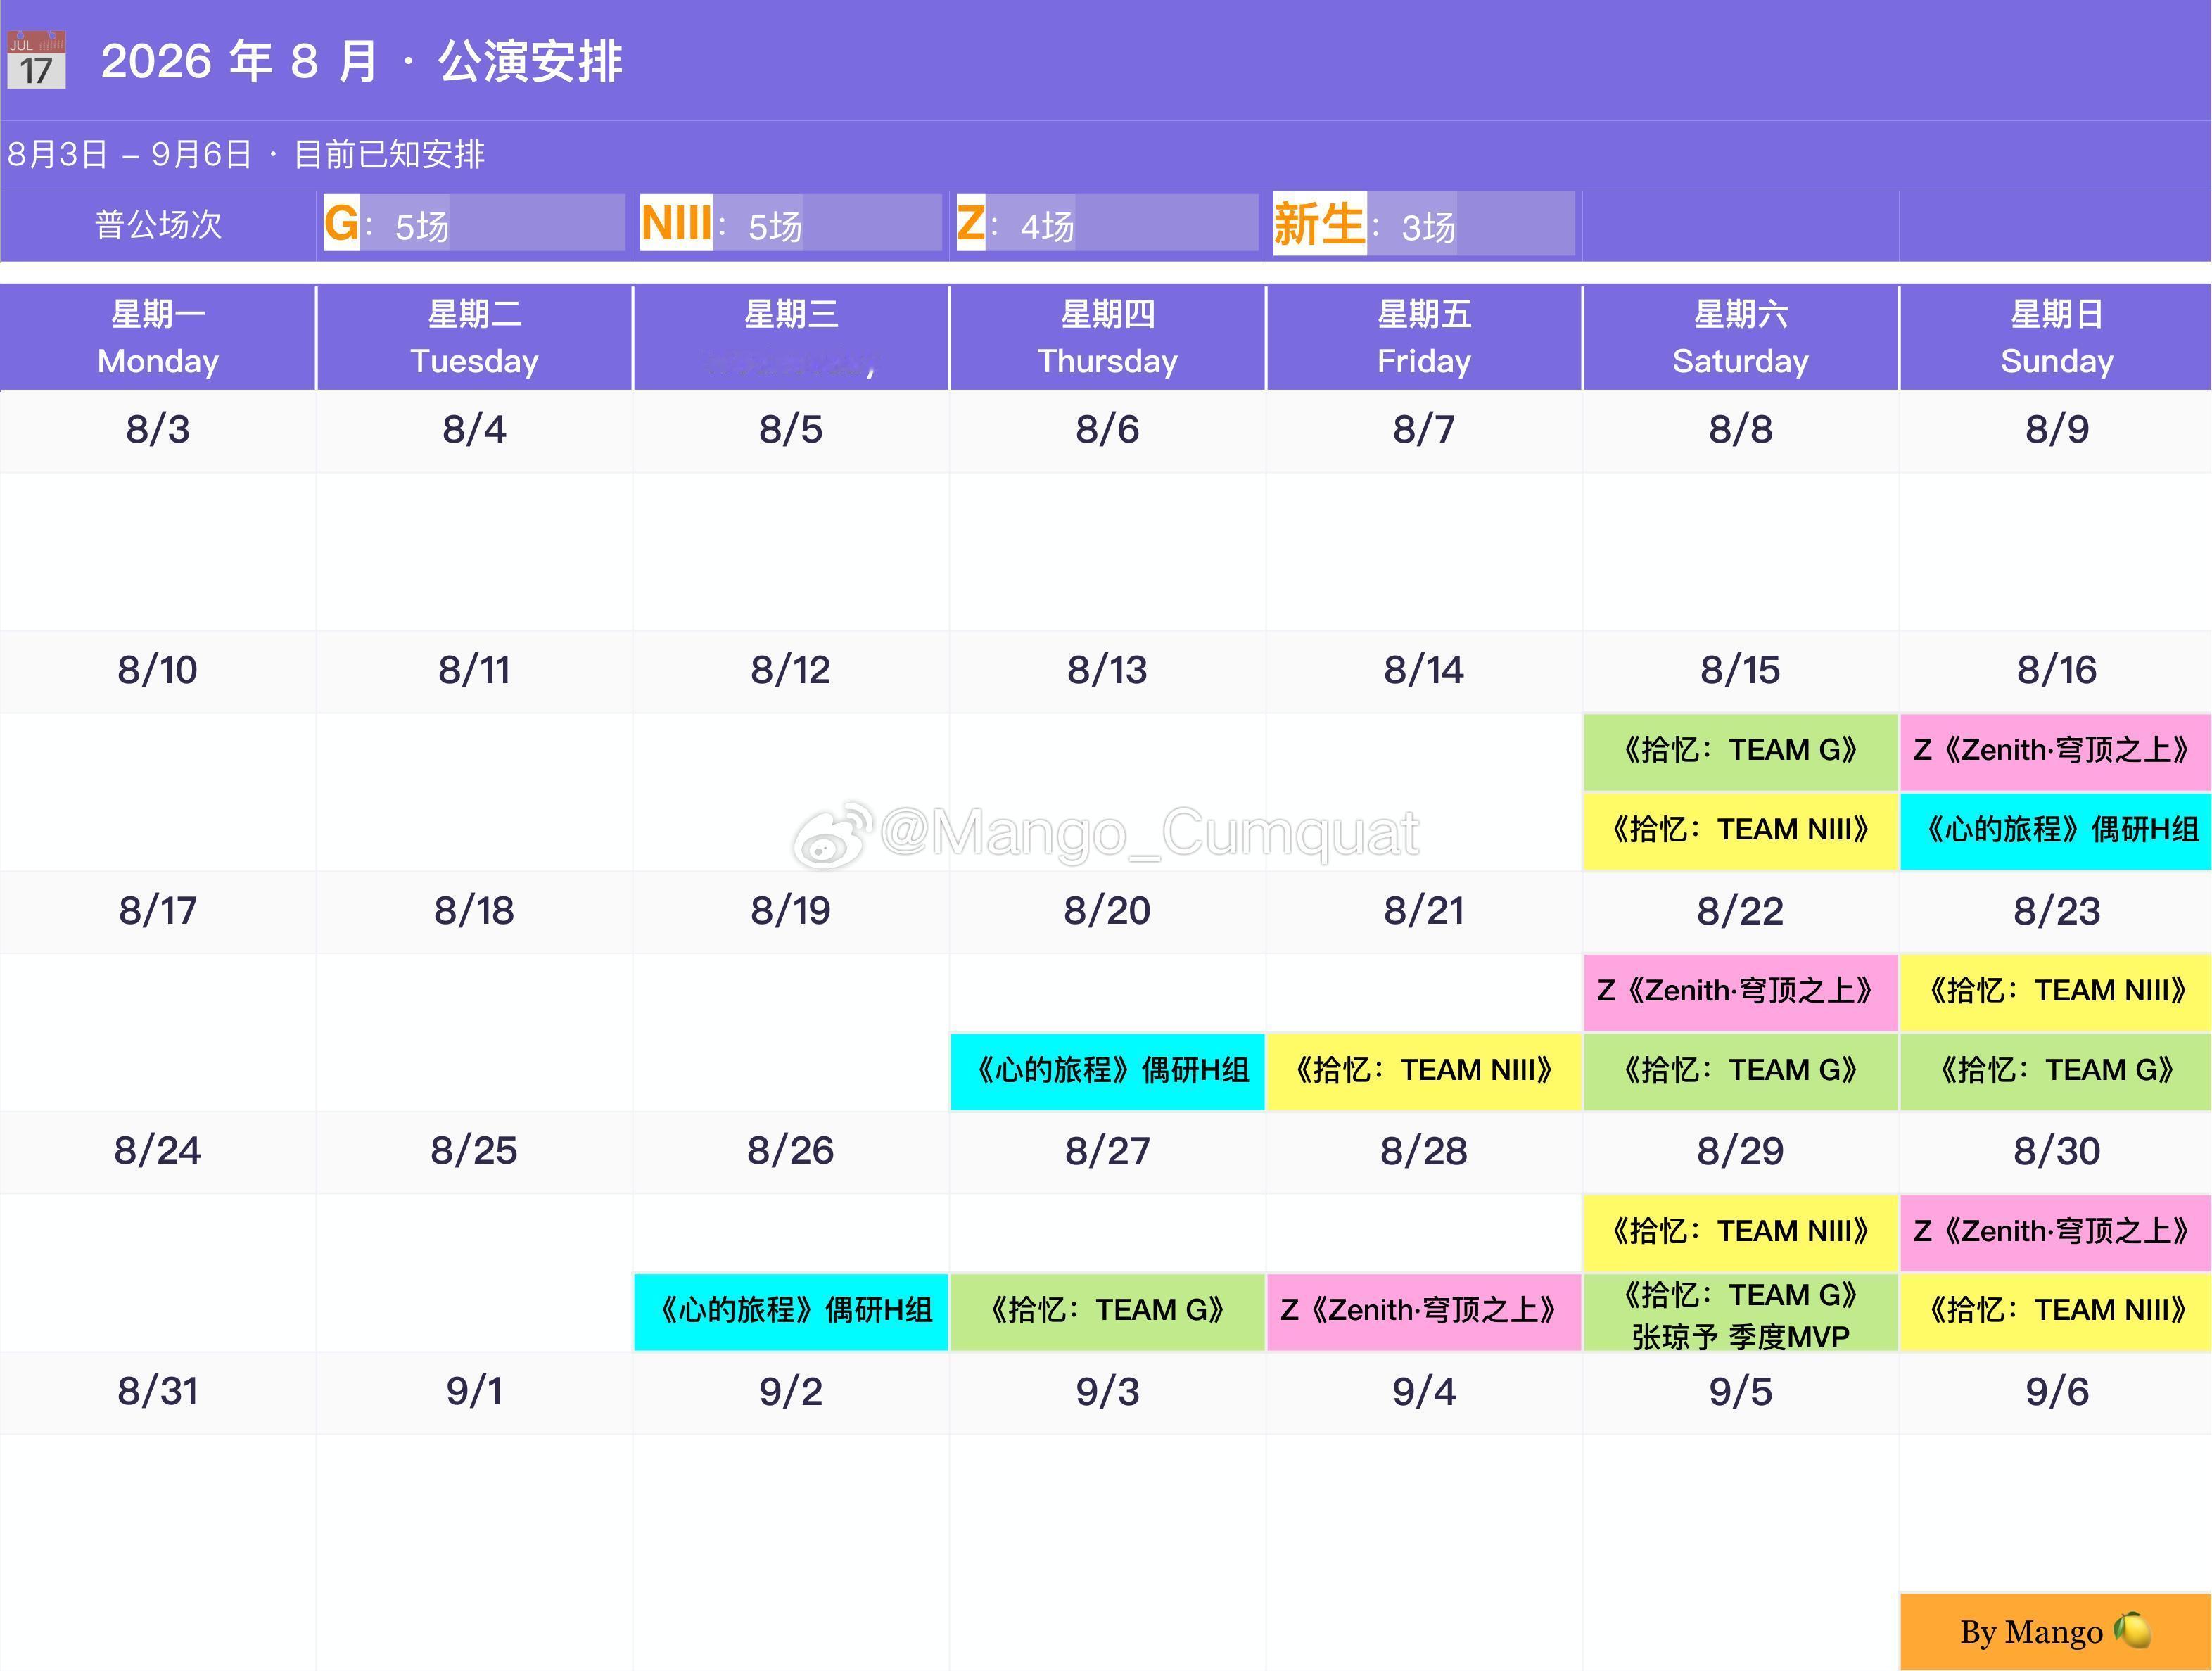The image size is (2212, 1671).
Task: Open the Thursday 8/27 《拾忆：TEAM G》 event
Action: [x=1107, y=1311]
